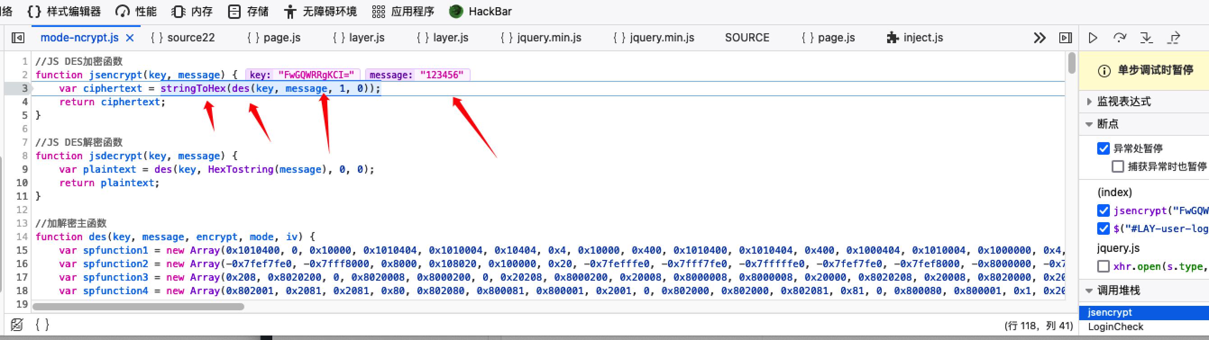Click the HackBar green icon

pos(456,11)
